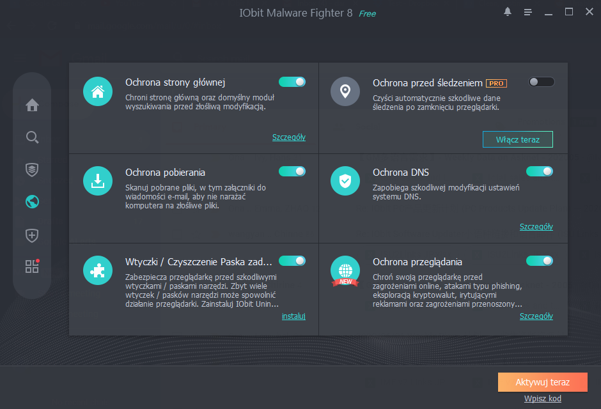Enable the Ochrona przed śledzeniem toggle
This screenshot has height=409, width=601.
tap(541, 82)
